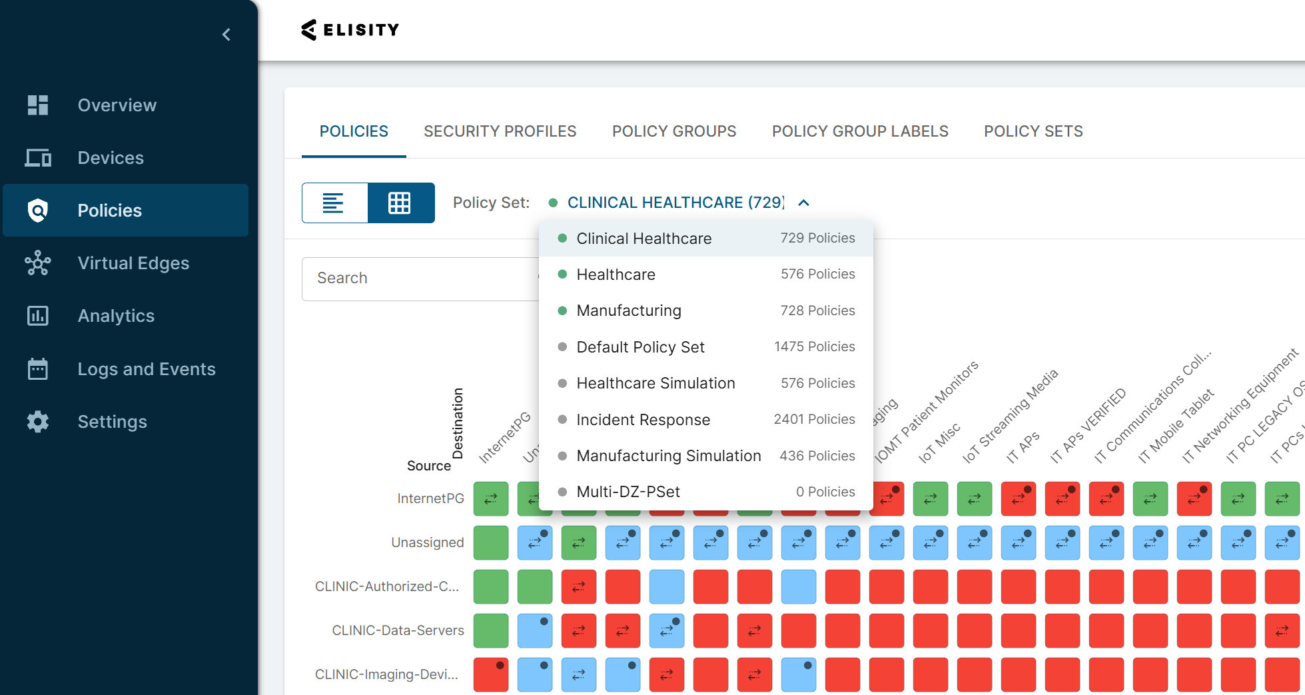
Task: Switch to list view layout
Action: click(334, 203)
